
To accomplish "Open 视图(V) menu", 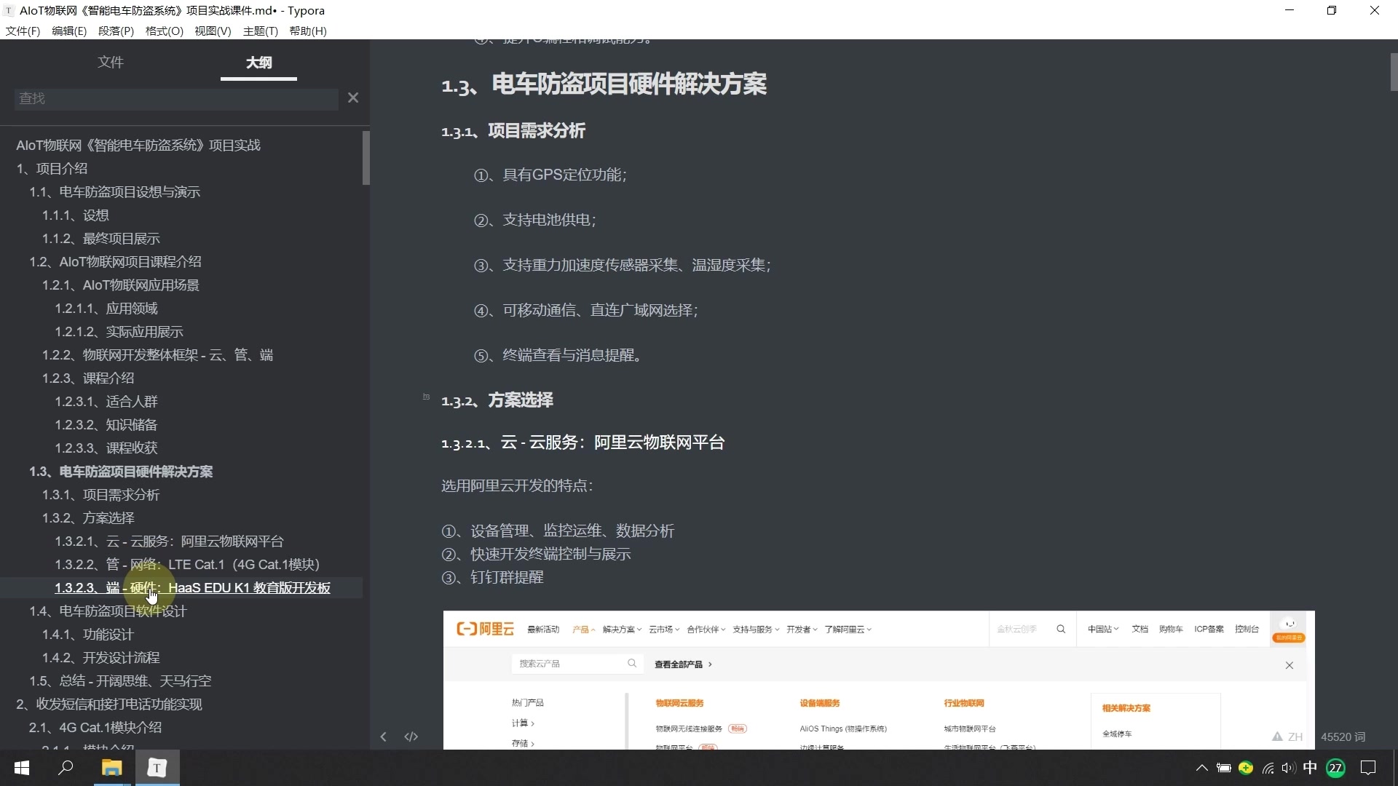I will 213,31.
